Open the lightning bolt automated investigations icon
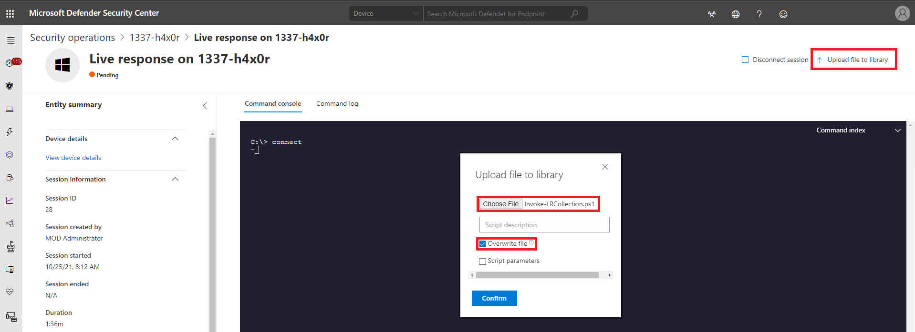 pos(10,132)
